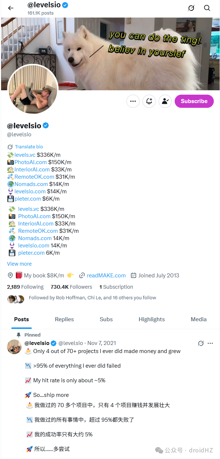Open the three-dots more options menu beside Subscribe
The image size is (220, 459).
click(x=133, y=101)
